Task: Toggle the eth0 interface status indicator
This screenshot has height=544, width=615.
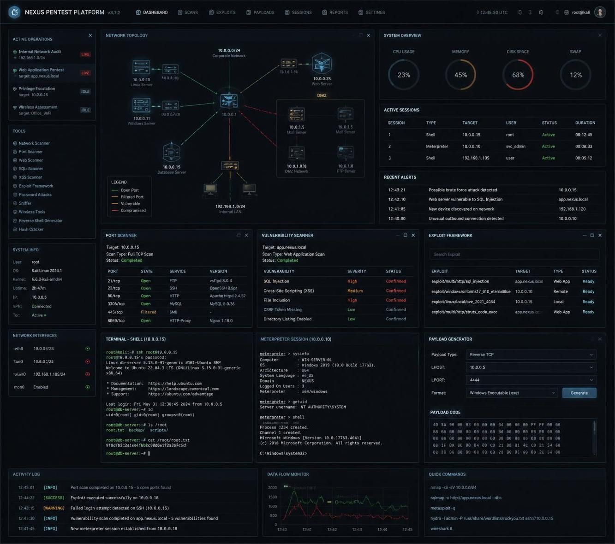Action: click(x=88, y=349)
